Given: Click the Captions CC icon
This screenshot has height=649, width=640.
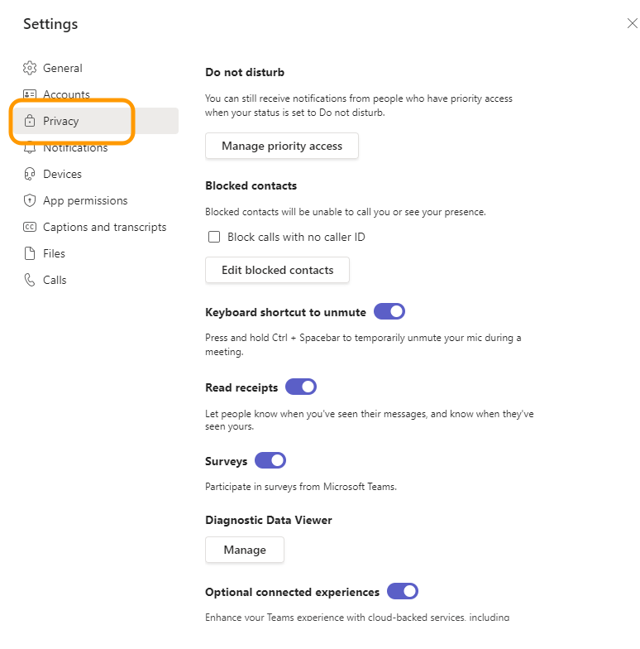Looking at the screenshot, I should [31, 227].
